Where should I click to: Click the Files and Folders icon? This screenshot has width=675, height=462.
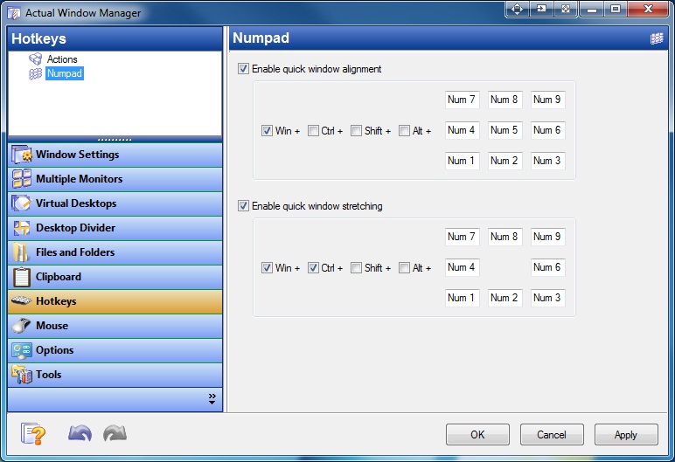tap(21, 252)
